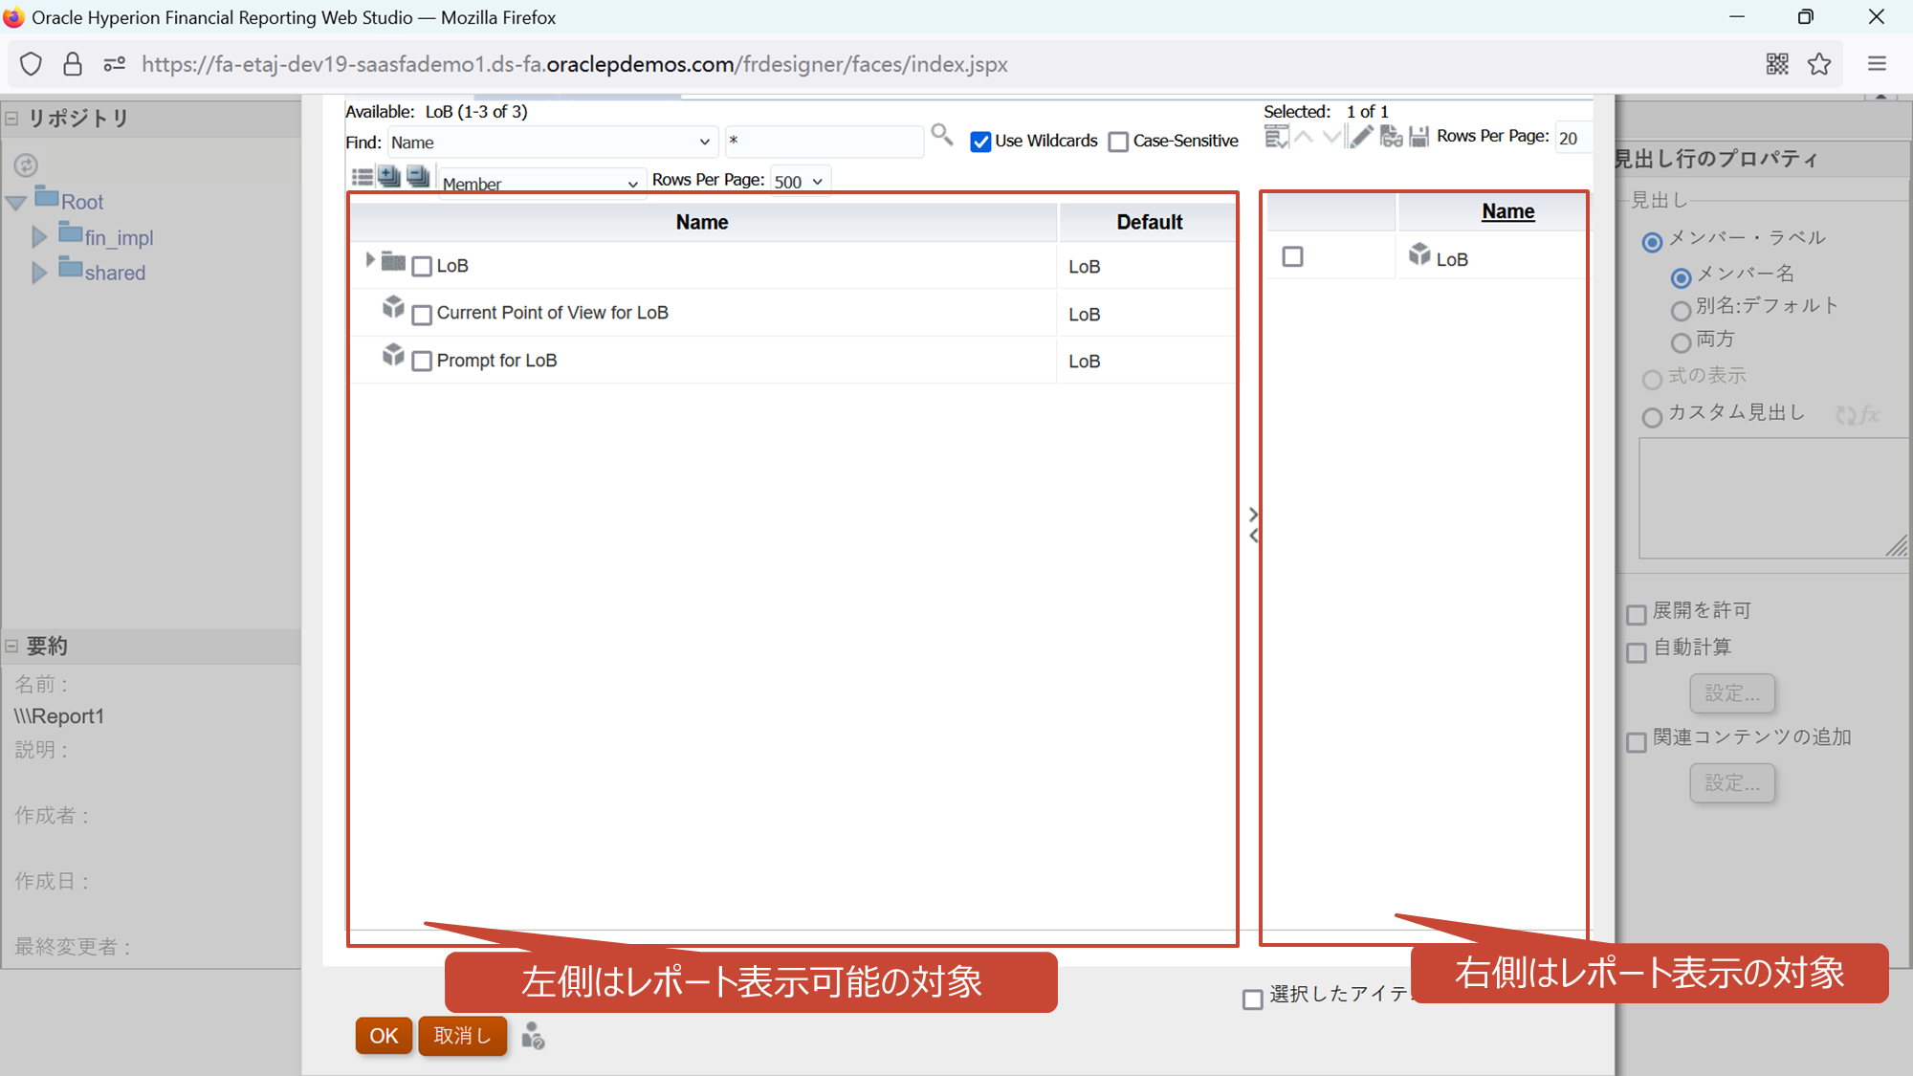The height and width of the screenshot is (1076, 1913).
Task: Open the Rows Per Page 500 dropdown
Action: (799, 182)
